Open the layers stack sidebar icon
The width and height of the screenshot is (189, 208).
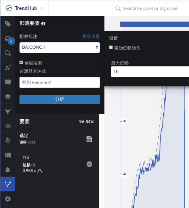point(8,97)
